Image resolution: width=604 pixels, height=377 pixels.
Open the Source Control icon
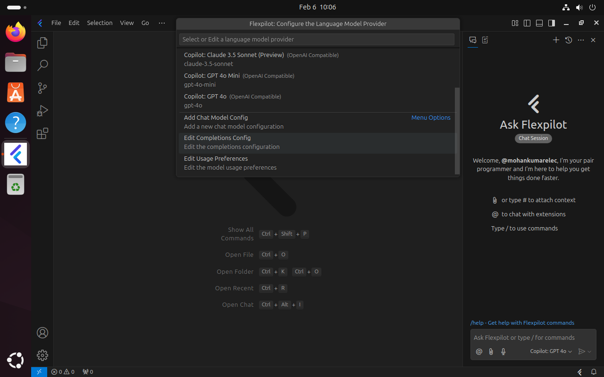tap(42, 88)
